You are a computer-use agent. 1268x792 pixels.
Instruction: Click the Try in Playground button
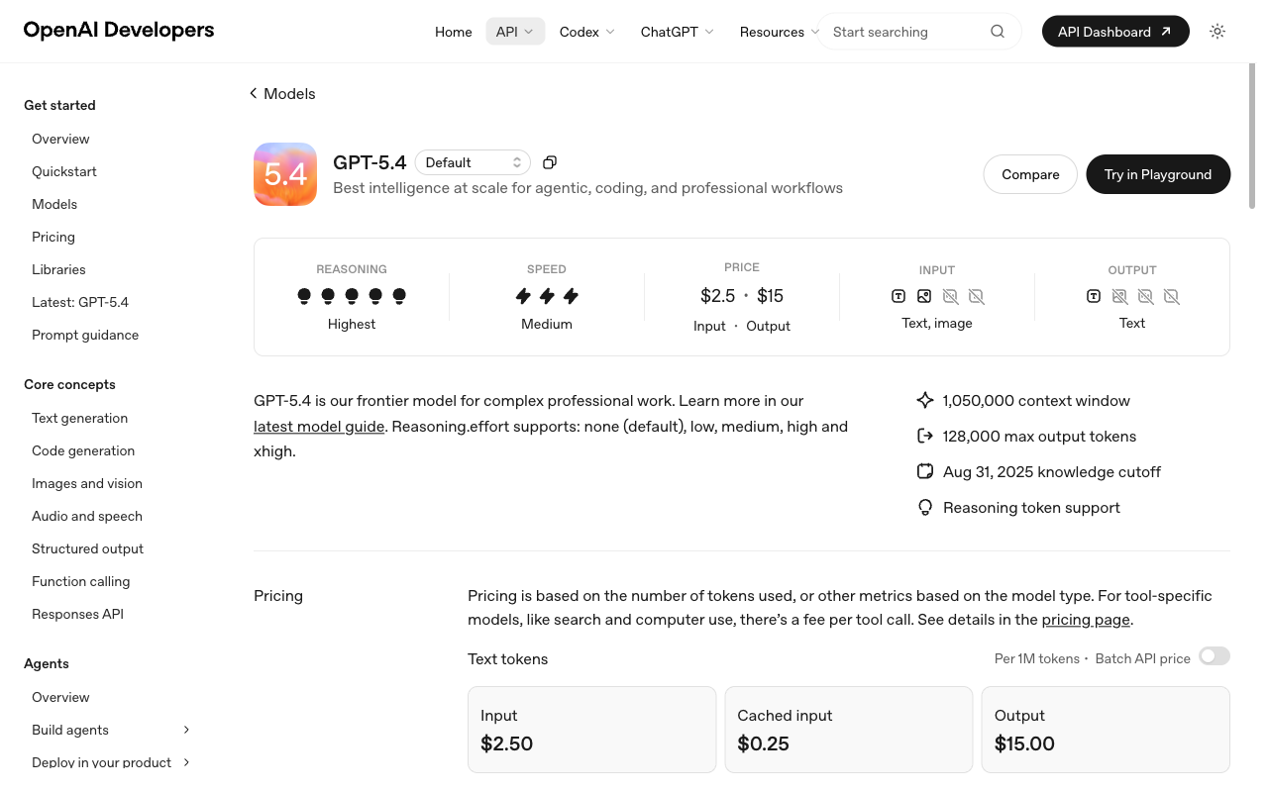coord(1158,174)
